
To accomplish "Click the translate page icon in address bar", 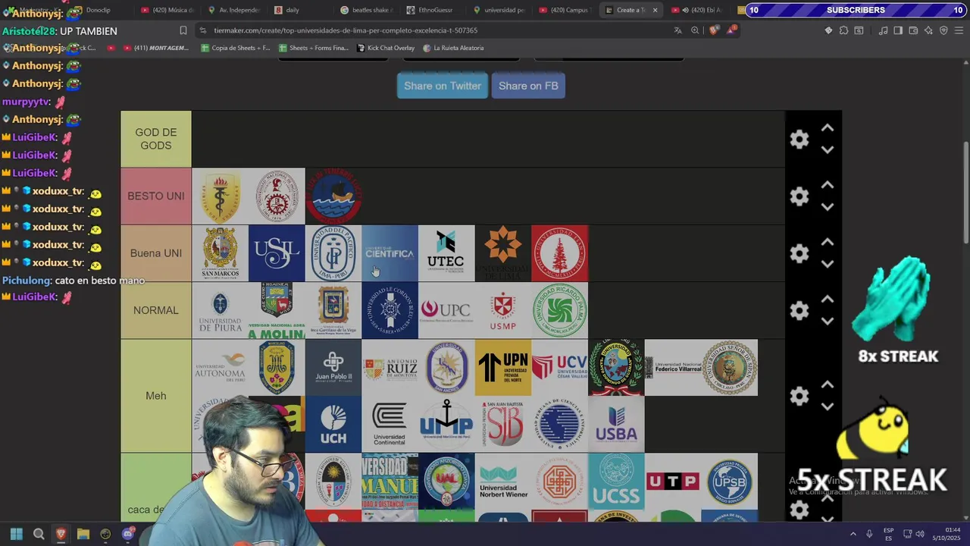I will point(677,30).
